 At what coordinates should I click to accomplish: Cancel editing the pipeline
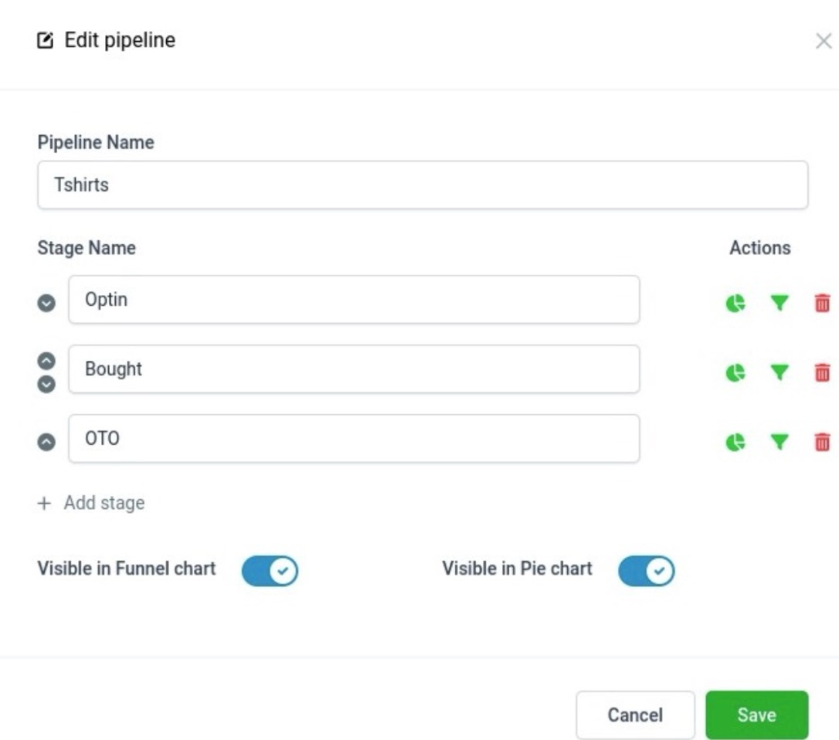pos(635,715)
